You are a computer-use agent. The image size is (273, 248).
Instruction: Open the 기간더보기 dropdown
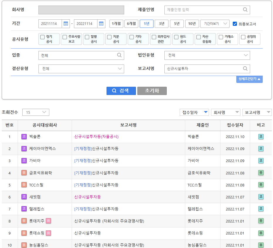point(215,24)
